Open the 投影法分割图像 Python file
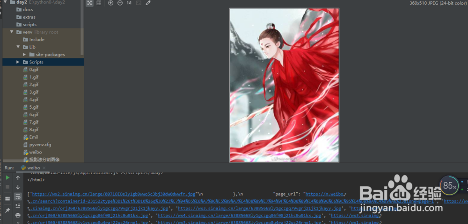 (44, 160)
